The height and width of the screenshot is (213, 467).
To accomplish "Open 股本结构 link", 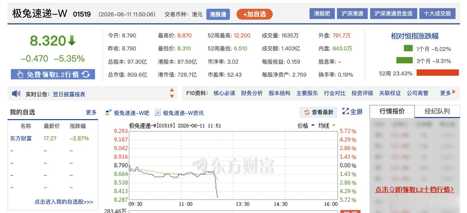I will pyautogui.click(x=279, y=93).
